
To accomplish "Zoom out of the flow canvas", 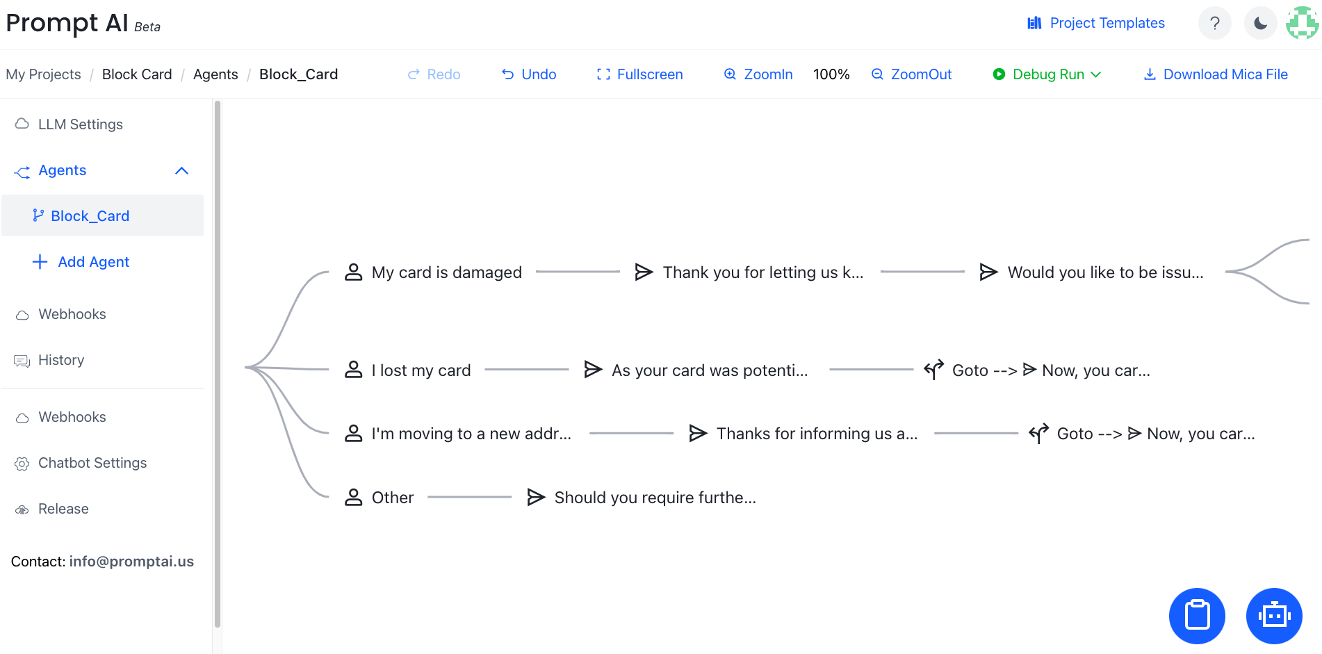I will coord(911,74).
